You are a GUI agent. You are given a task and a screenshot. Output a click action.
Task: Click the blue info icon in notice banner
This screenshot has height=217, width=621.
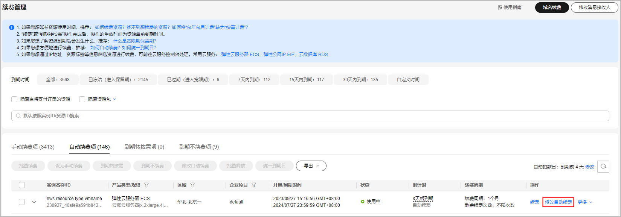[12, 27]
